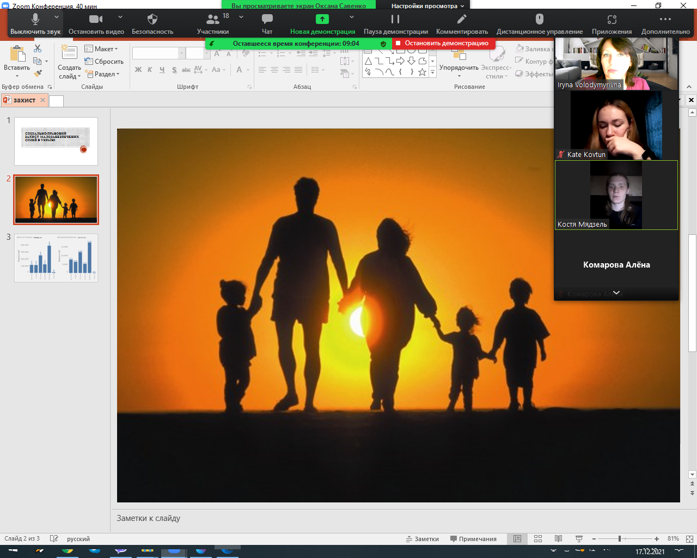Open Дополнительно three-dots menu
Screen dimensions: 697x558
pyautogui.click(x=665, y=25)
